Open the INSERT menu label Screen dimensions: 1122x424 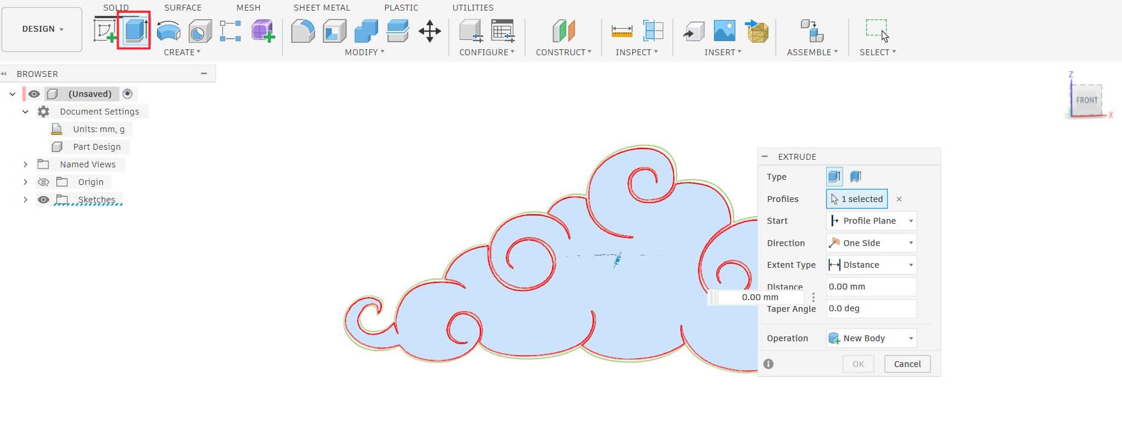click(723, 52)
